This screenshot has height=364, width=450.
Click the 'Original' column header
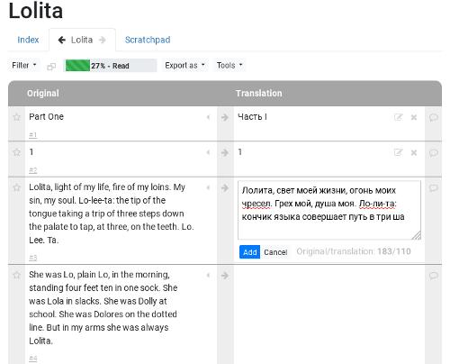pos(43,93)
